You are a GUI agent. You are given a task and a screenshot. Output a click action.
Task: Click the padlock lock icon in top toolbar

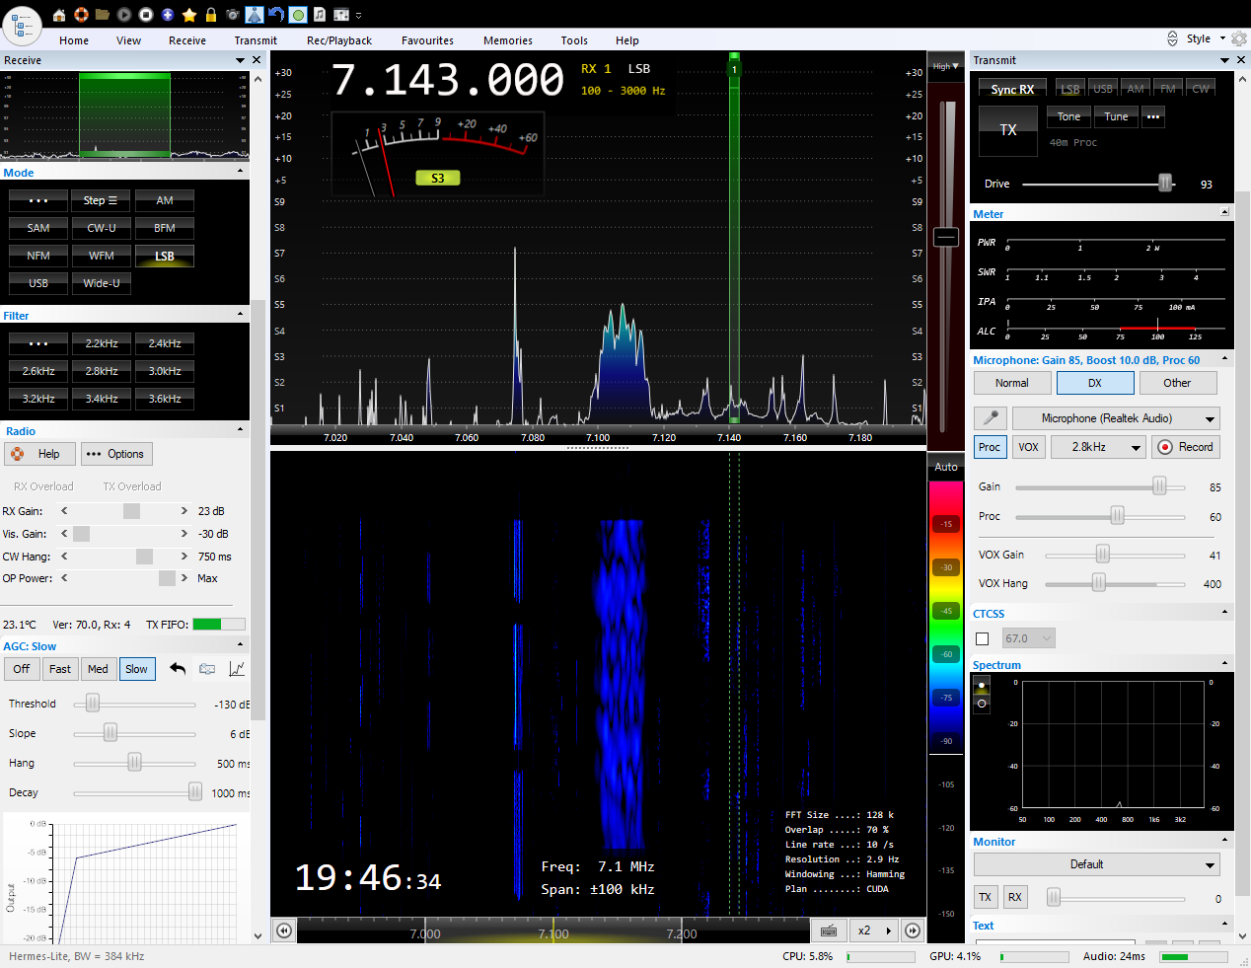211,15
